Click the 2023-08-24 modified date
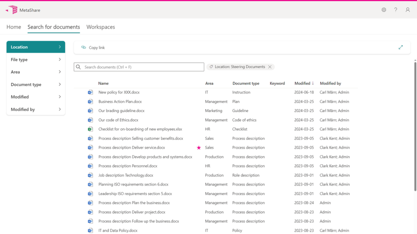417x234 pixels. click(304, 203)
